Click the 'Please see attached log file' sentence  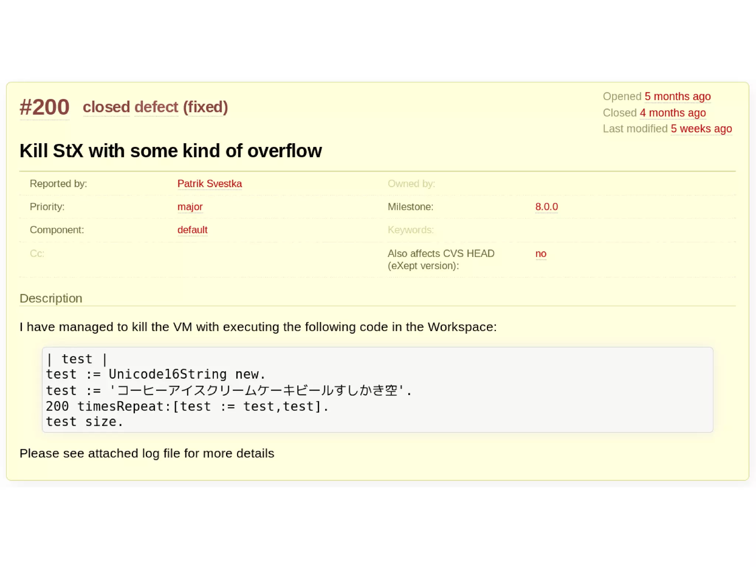147,453
